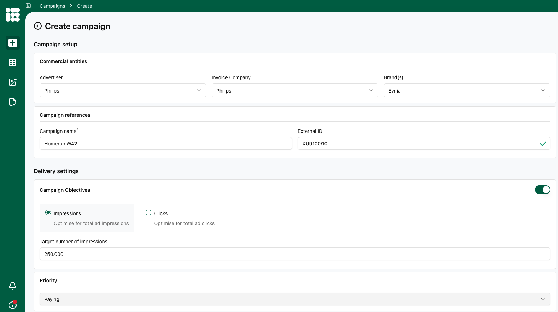Click the Commercial entities heading
This screenshot has height=312, width=558.
click(63, 61)
